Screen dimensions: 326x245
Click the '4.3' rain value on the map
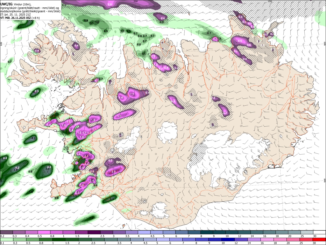pyautogui.click(x=33, y=139)
